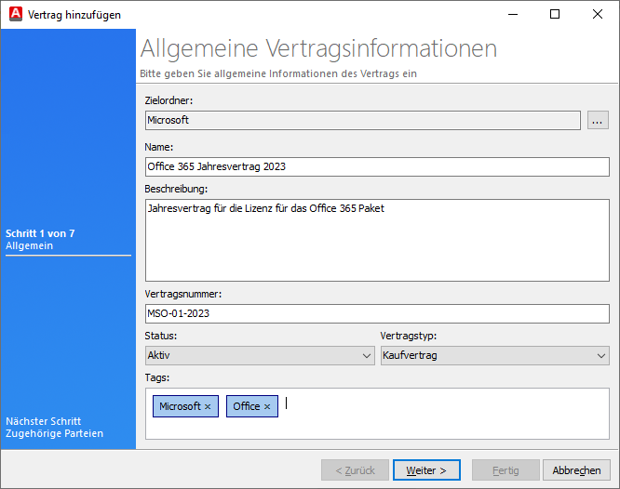Click the Allgemein step label in sidebar

click(29, 245)
